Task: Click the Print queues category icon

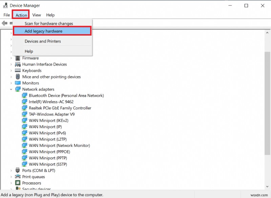Action: [18, 177]
